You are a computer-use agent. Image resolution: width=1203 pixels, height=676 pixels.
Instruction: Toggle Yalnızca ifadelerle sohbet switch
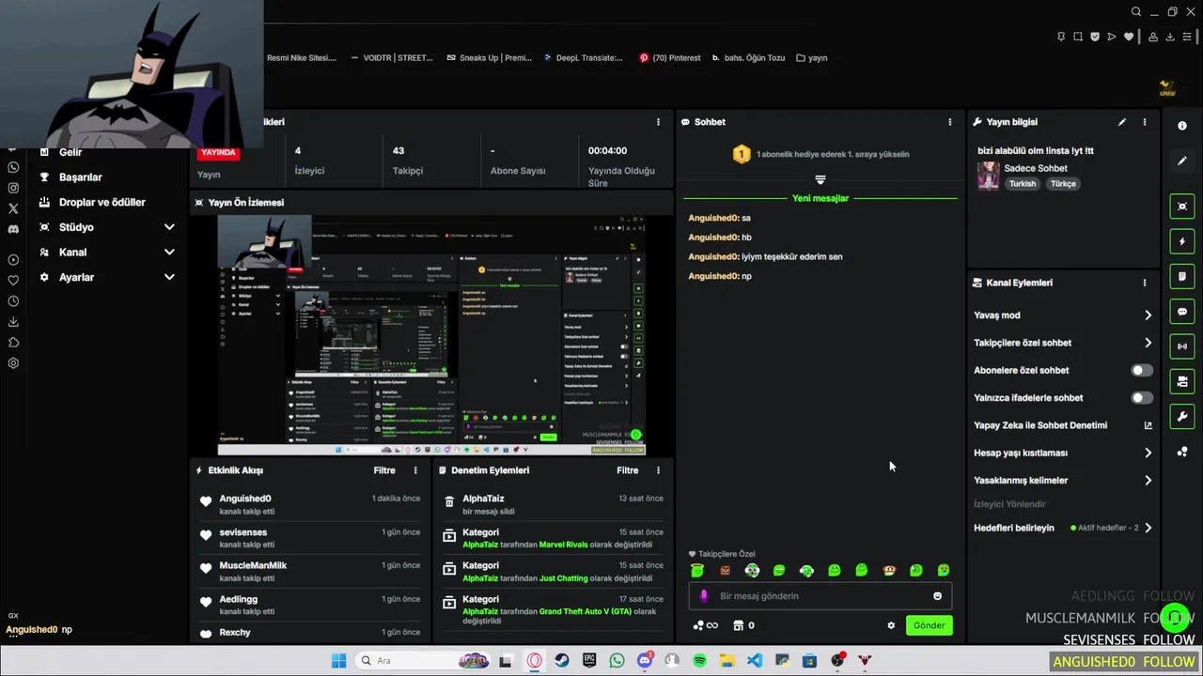point(1141,398)
